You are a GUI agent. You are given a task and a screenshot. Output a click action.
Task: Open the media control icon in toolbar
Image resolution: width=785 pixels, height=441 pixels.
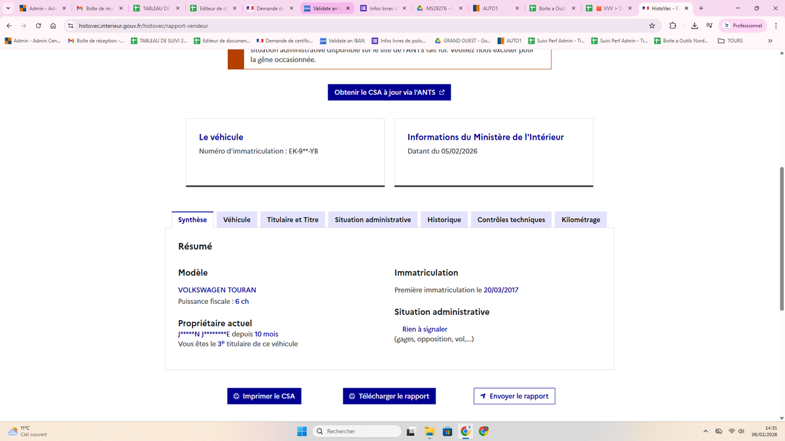pos(708,25)
